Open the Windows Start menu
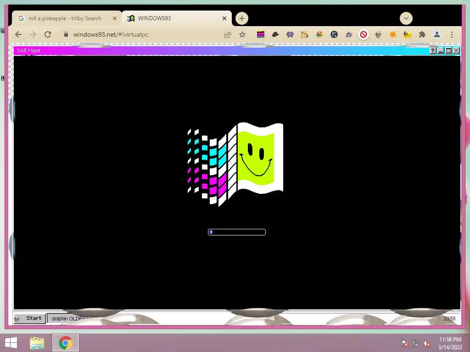This screenshot has height=352, width=470. (x=11, y=343)
